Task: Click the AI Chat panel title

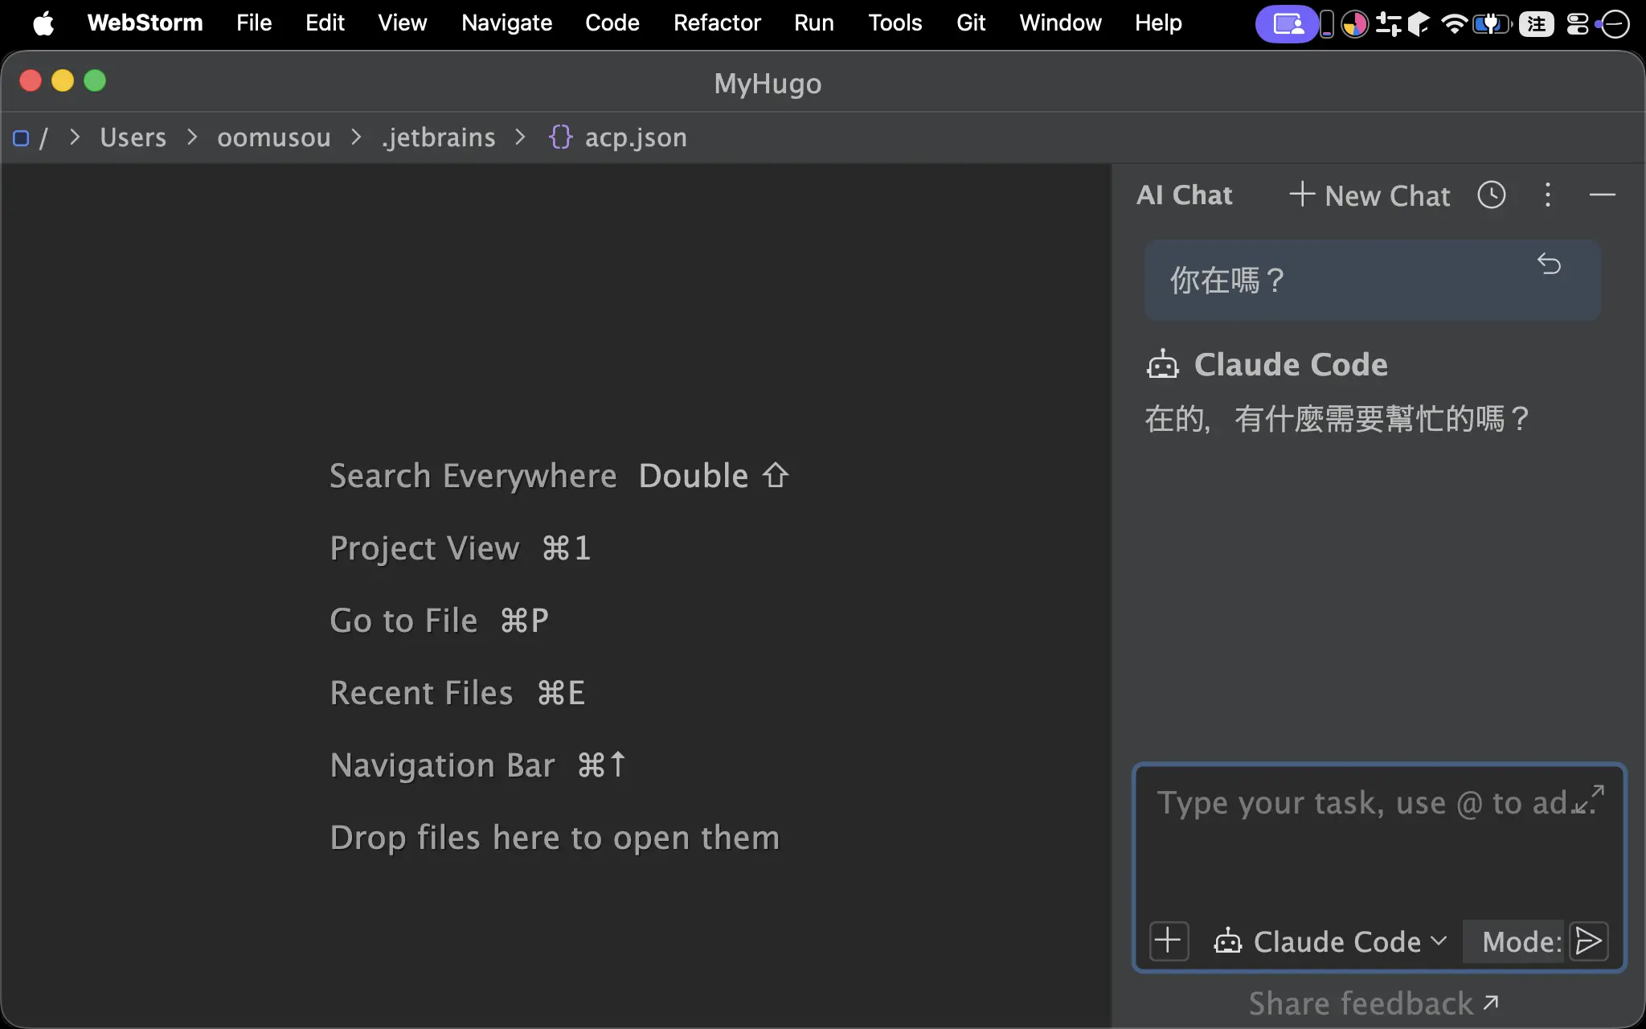Action: click(x=1184, y=195)
